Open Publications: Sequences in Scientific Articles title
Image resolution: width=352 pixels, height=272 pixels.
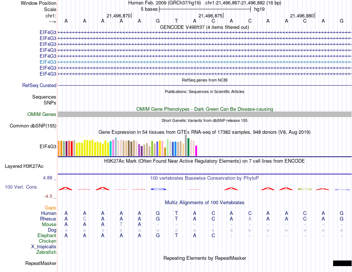pyautogui.click(x=205, y=92)
